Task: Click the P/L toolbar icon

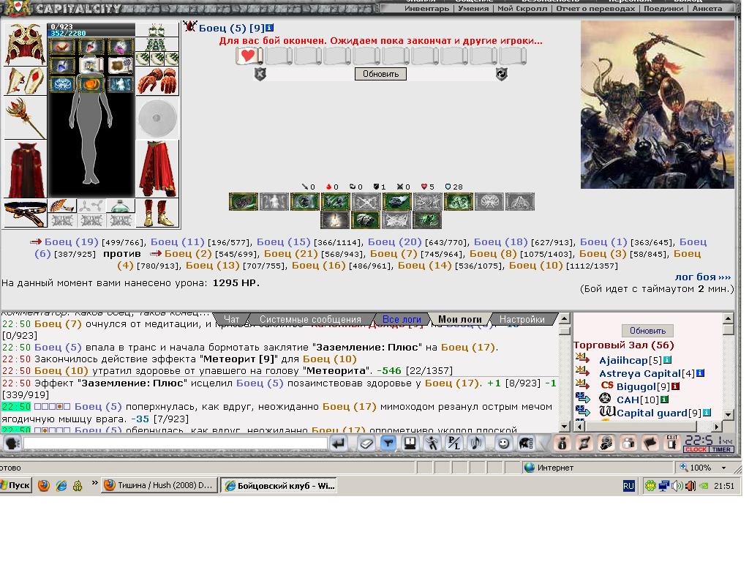Action: click(453, 443)
